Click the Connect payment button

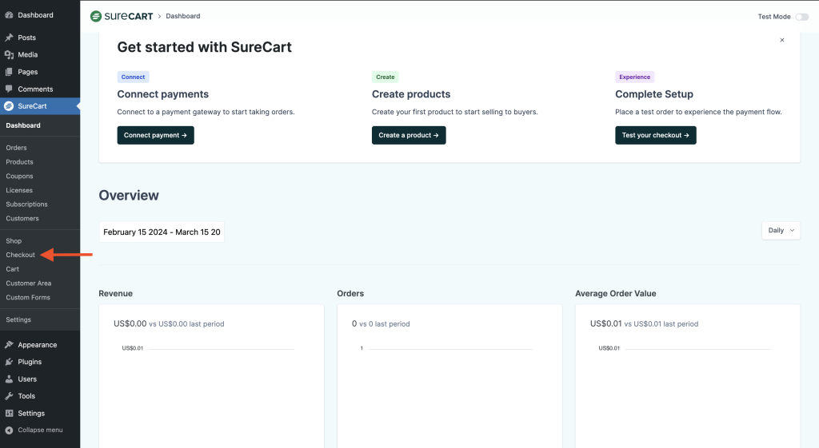click(x=156, y=135)
